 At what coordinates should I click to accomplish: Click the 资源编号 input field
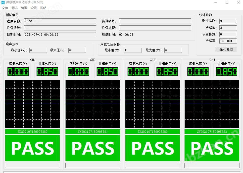point(155,21)
